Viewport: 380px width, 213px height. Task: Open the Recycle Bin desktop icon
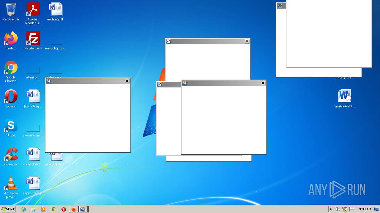coord(11,12)
